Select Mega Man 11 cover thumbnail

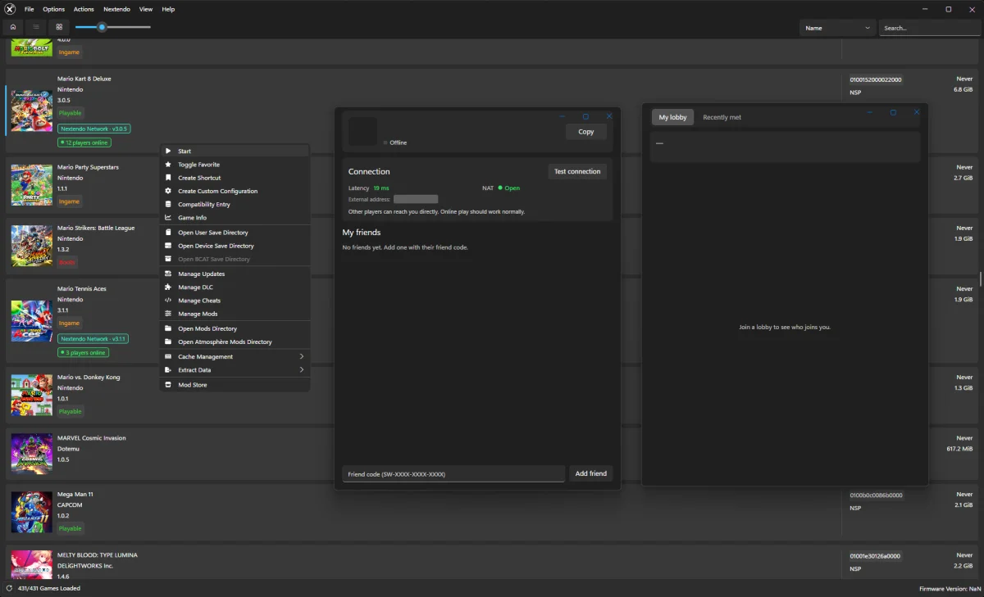(32, 513)
